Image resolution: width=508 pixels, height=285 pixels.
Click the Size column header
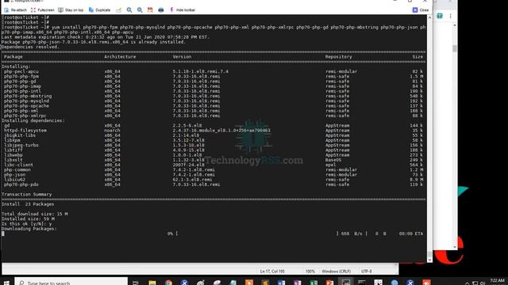[418, 56]
